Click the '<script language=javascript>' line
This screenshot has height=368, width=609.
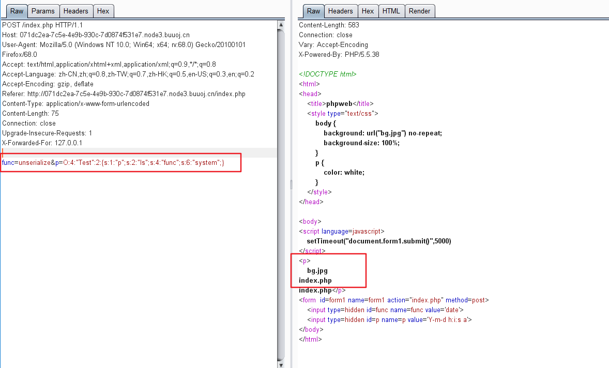tap(341, 232)
